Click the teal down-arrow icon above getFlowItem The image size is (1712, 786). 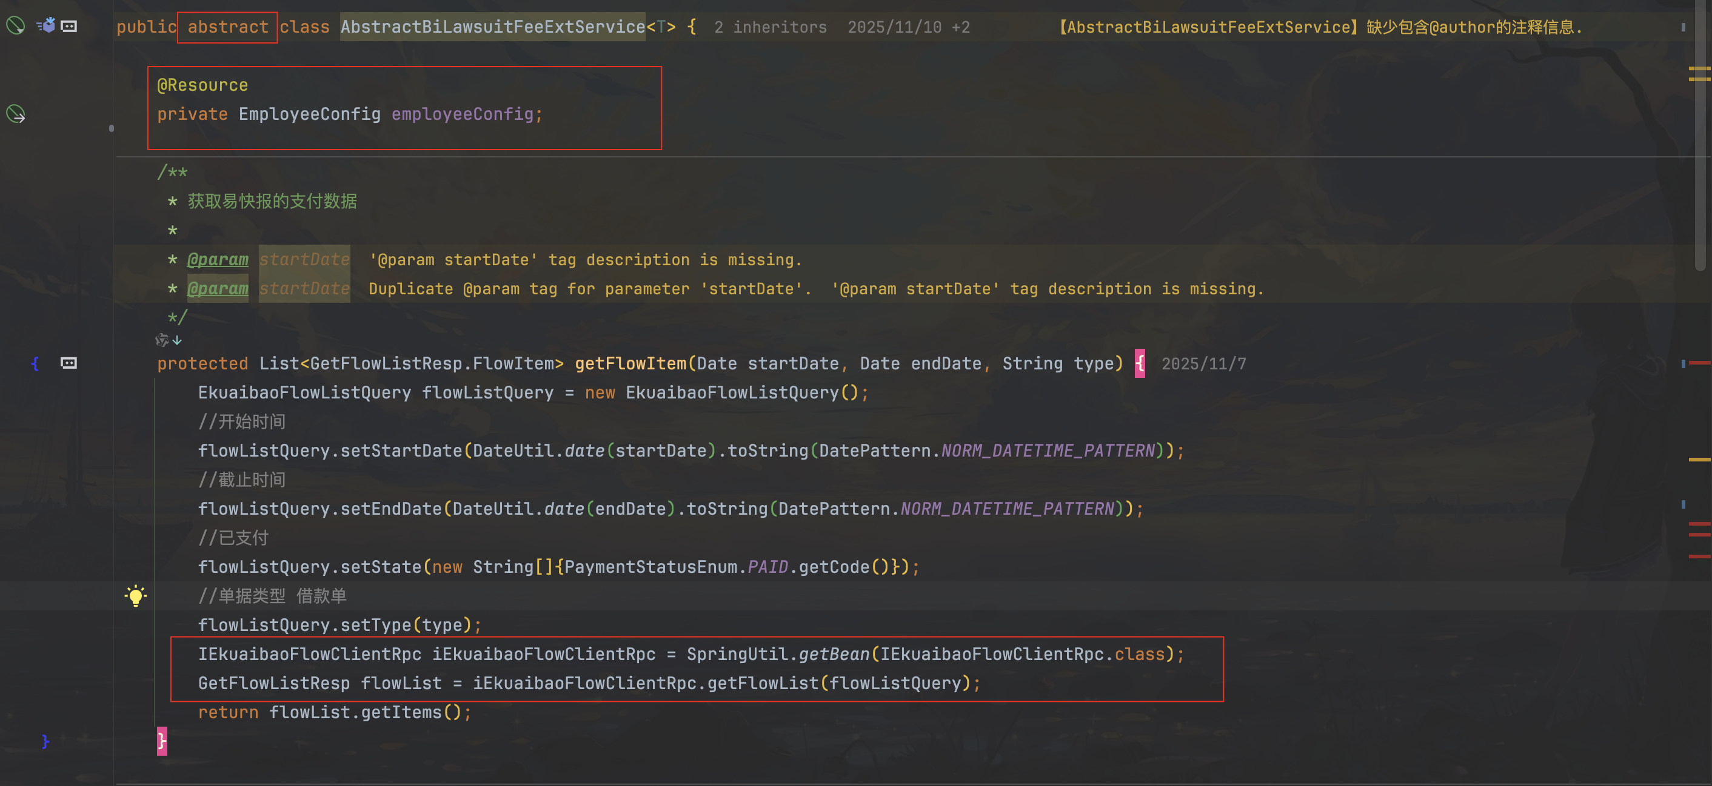(177, 340)
